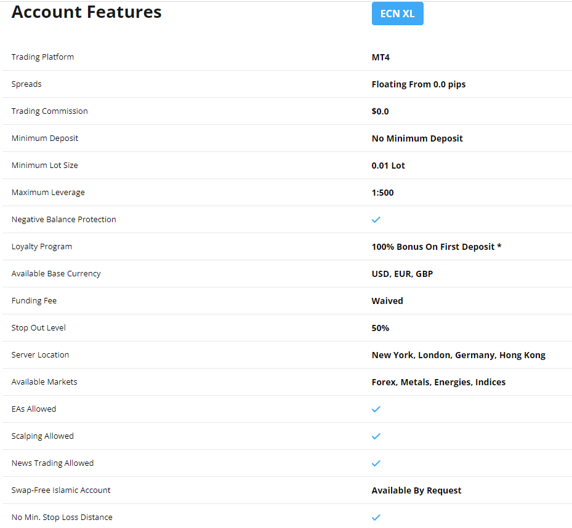Click the News Trading Allowed checkmark

coord(376,463)
